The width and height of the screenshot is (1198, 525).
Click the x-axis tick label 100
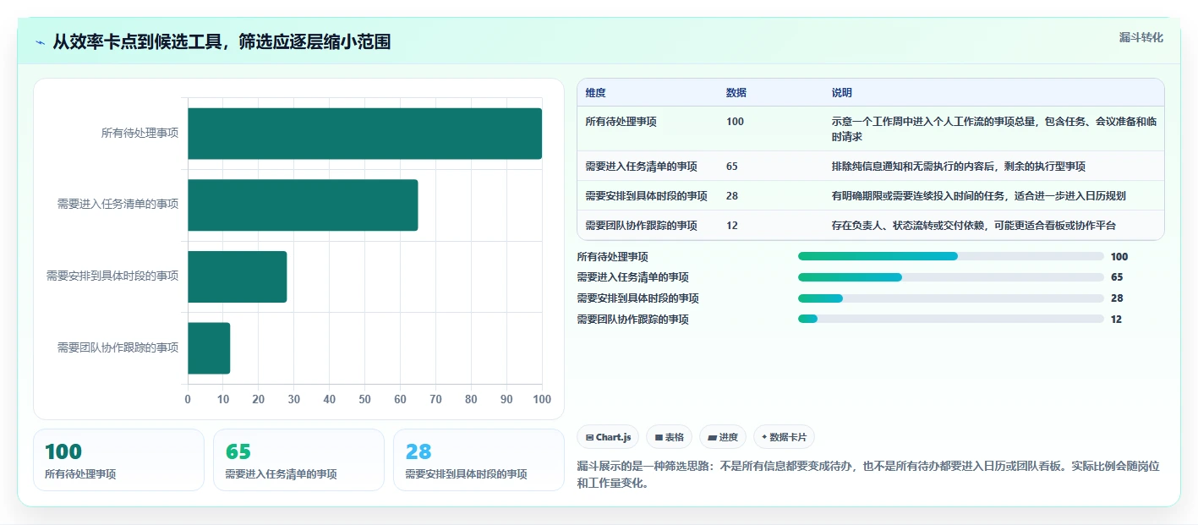(x=542, y=400)
